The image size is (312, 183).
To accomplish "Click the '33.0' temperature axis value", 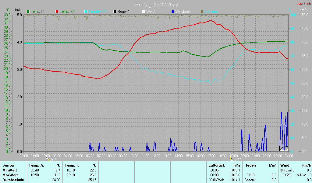I will pyautogui.click(x=7, y=15).
